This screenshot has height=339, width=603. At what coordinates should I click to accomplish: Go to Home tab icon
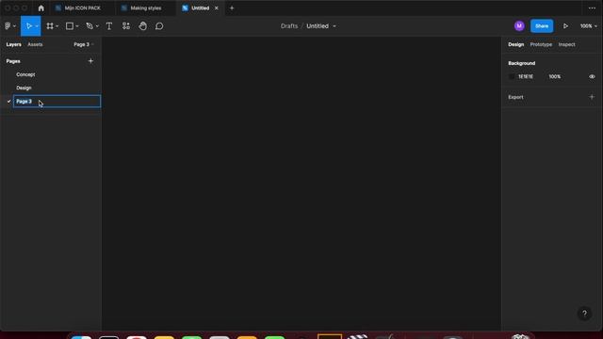41,8
